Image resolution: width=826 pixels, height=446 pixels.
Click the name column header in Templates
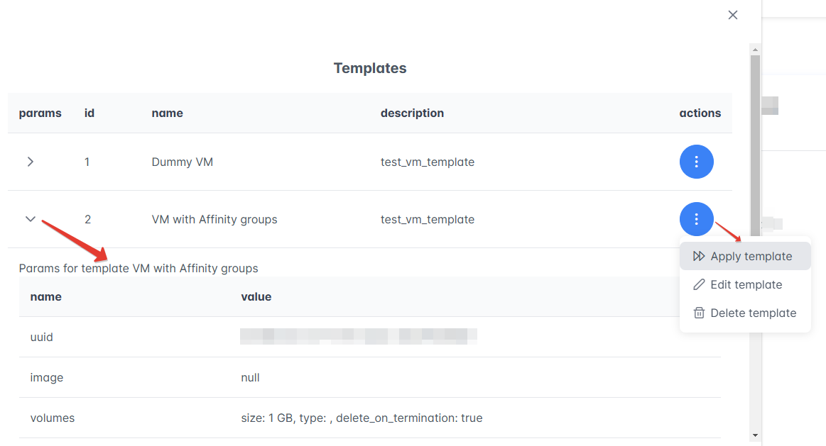tap(167, 113)
